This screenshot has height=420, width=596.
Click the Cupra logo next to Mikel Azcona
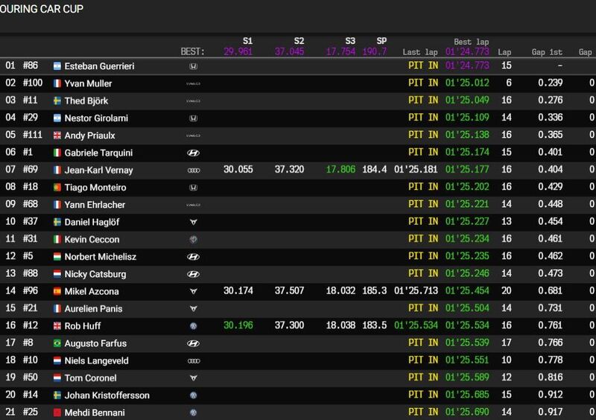point(193,291)
